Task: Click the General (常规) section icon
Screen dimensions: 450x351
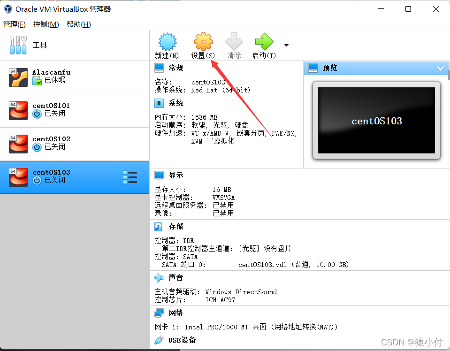Action: pos(159,68)
